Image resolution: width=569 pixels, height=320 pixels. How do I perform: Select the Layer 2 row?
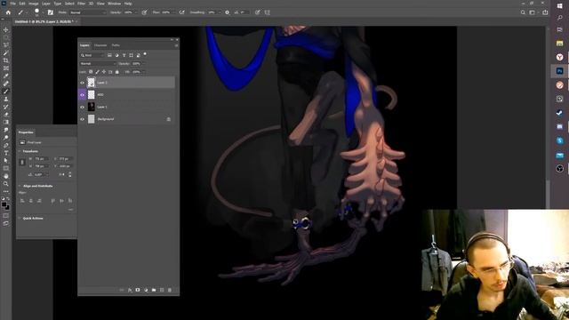[126, 83]
